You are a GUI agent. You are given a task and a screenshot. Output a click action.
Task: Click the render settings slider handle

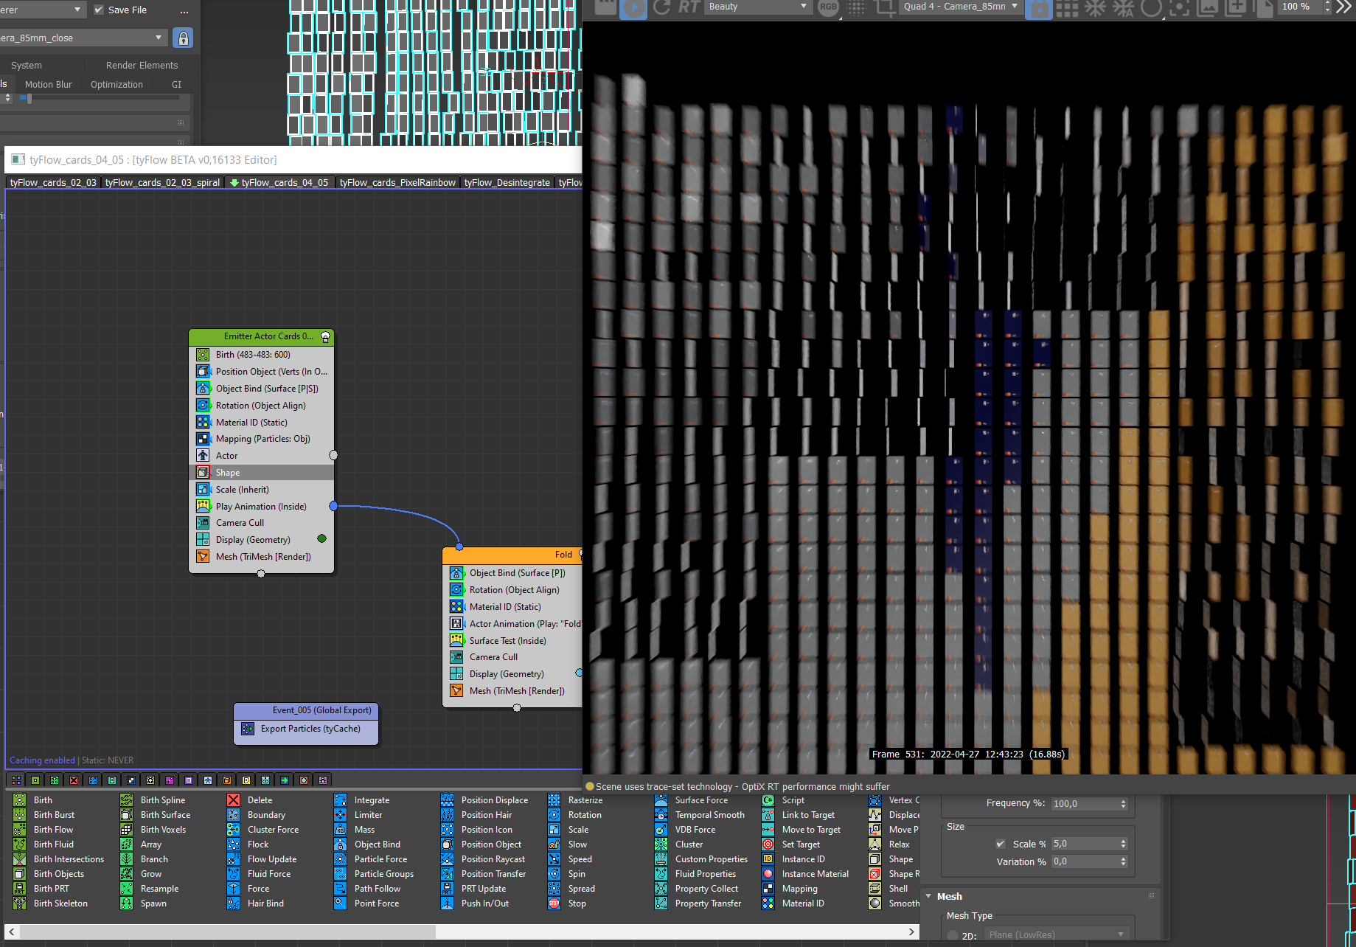coord(29,97)
